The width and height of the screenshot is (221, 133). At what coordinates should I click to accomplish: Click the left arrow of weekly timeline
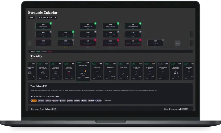[x=29, y=43]
